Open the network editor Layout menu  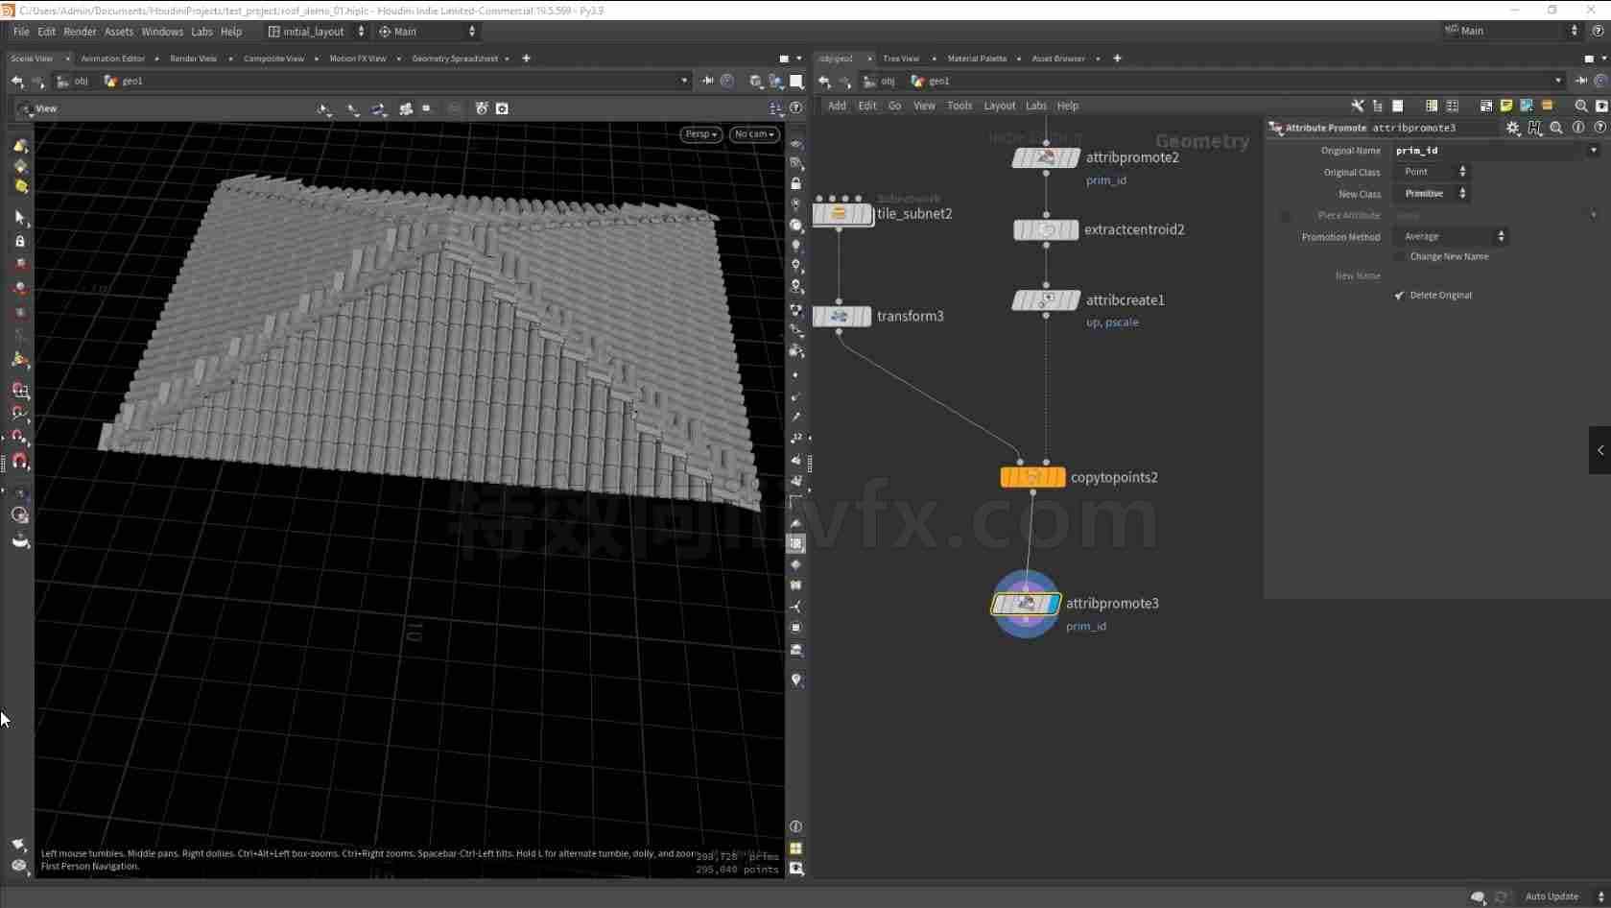coord(999,107)
